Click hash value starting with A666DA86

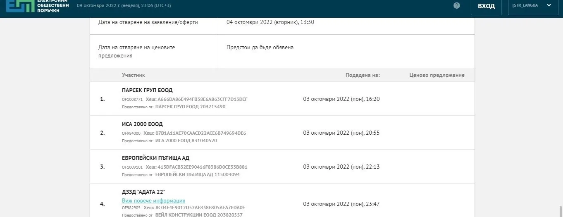(203, 99)
